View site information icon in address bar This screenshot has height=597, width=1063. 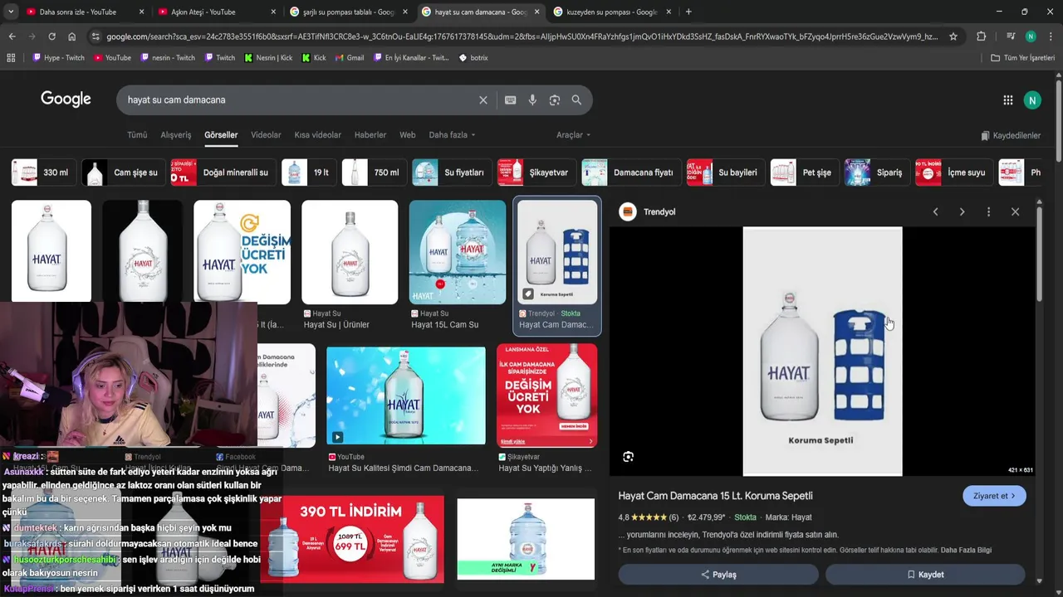click(x=96, y=36)
